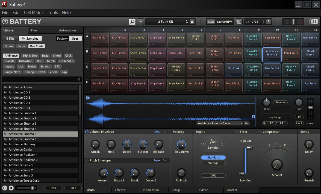Open the kit search magnifier icon
The width and height of the screenshot is (321, 194).
tap(132, 22)
